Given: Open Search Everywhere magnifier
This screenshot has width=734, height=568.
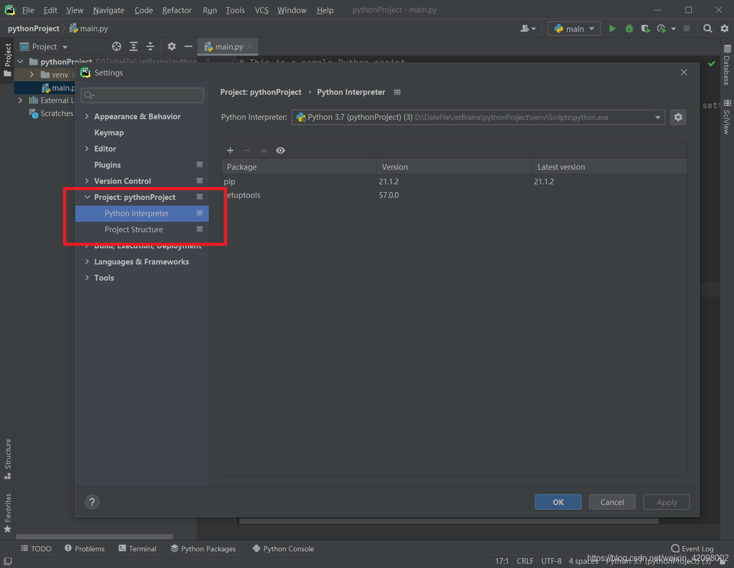Looking at the screenshot, I should coord(707,29).
